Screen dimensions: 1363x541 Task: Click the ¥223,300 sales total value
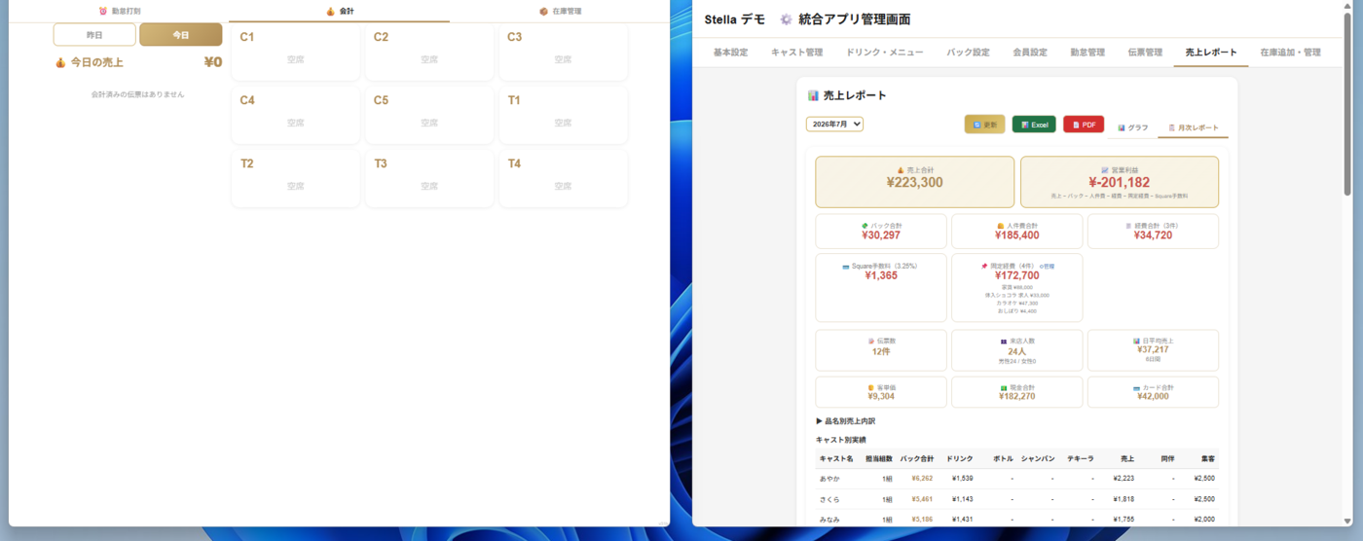914,182
